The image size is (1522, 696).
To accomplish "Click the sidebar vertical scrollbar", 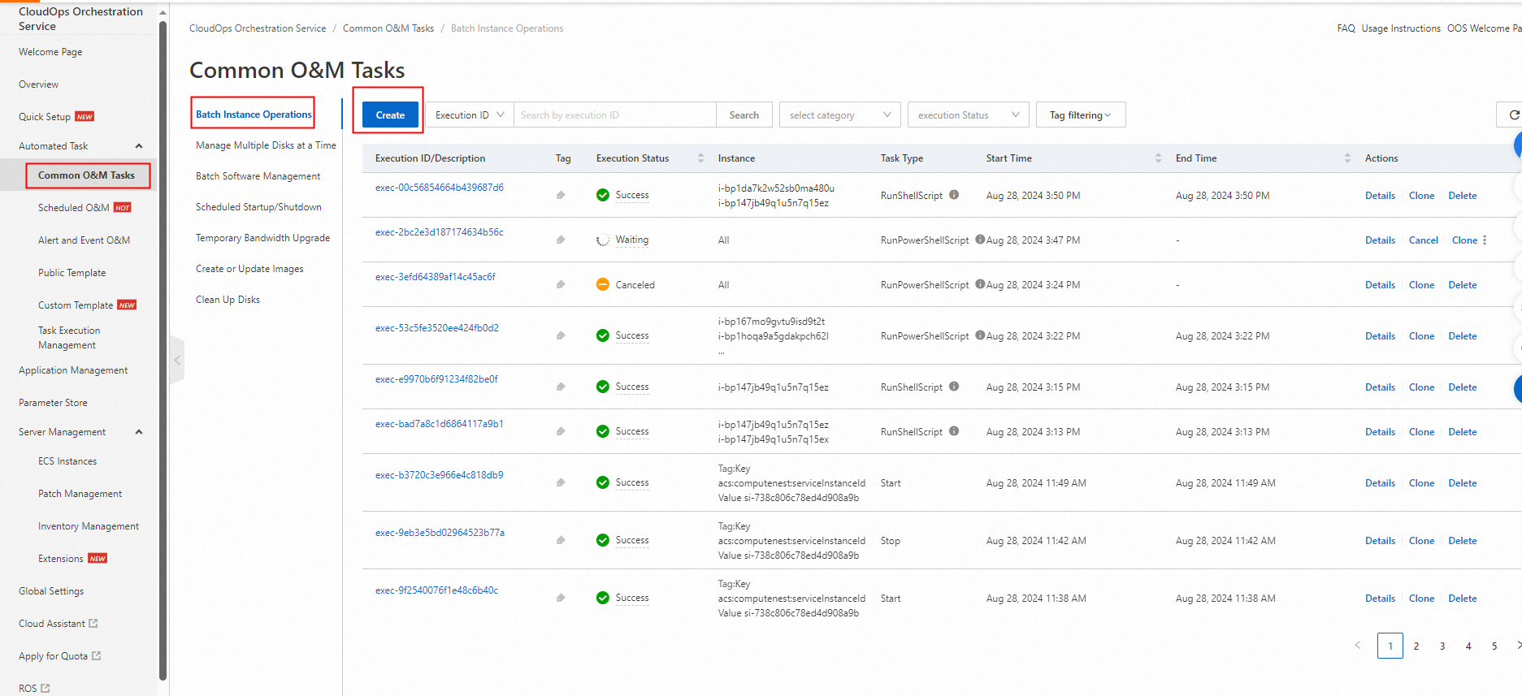I will tap(163, 349).
